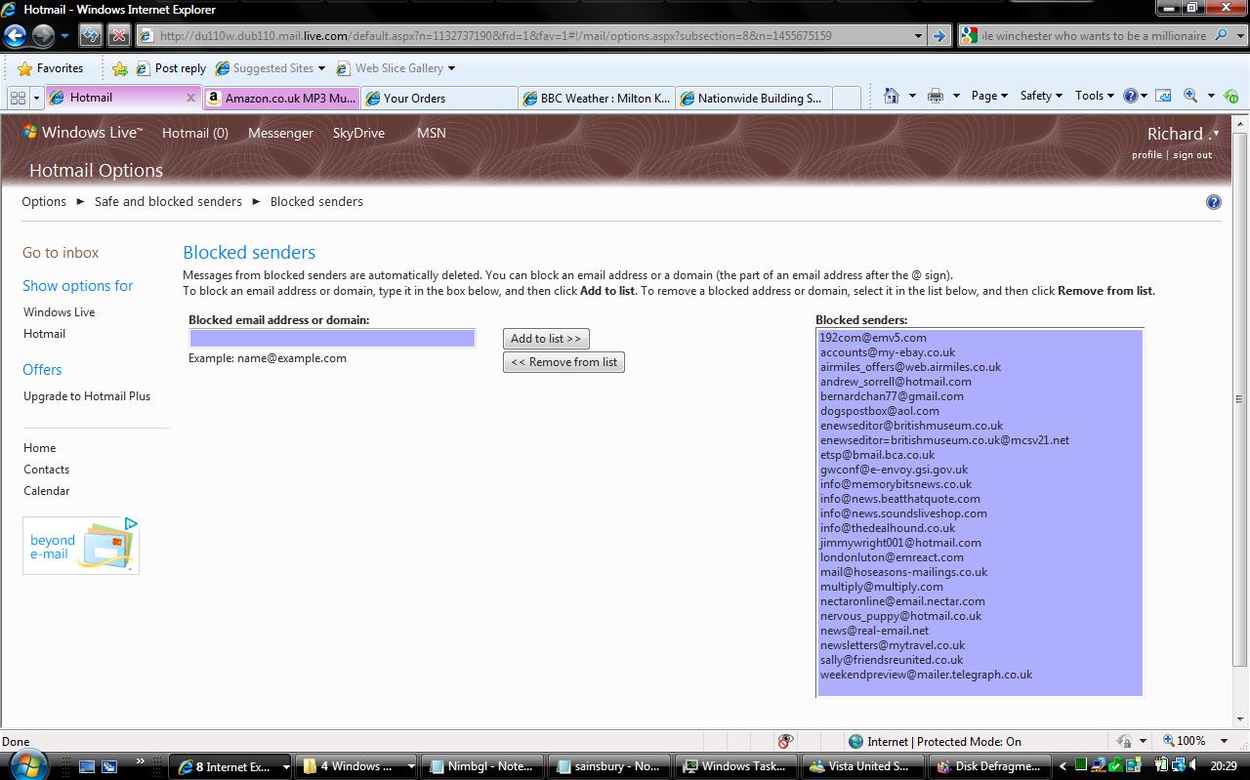Image resolution: width=1250 pixels, height=780 pixels.
Task: Open the Safety dropdown menu
Action: [x=1040, y=96]
